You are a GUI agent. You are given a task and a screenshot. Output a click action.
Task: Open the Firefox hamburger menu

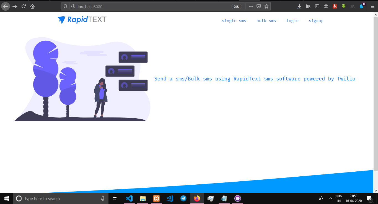372,6
